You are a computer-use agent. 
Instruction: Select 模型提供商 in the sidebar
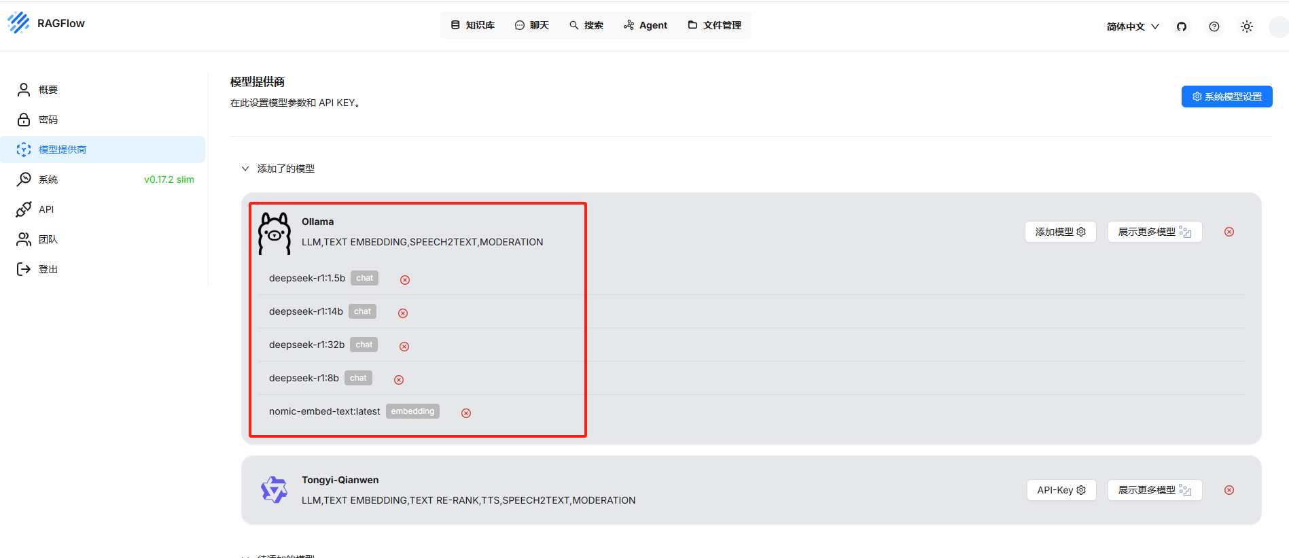[103, 150]
